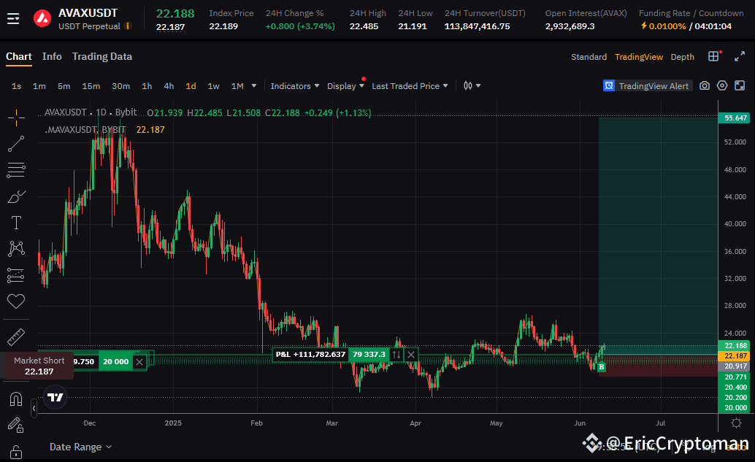Reverse the position with arrows icon
Screen dimensions: 755x462
click(396, 355)
